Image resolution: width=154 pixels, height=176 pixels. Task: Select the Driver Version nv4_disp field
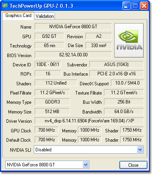[x=89, y=121]
